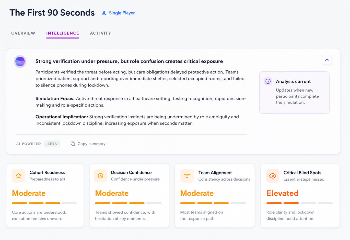Switch to the Overview tab
Viewport: 350px width, 240px height.
tap(23, 33)
